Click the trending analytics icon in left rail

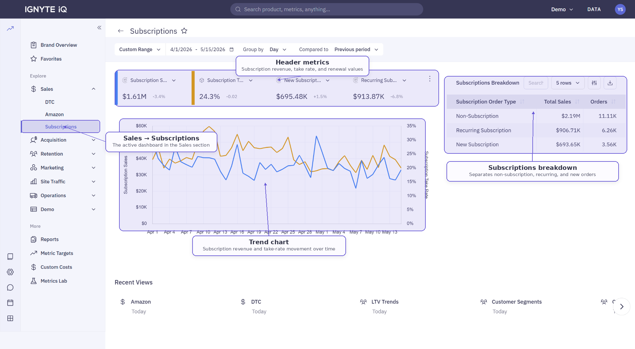10,28
